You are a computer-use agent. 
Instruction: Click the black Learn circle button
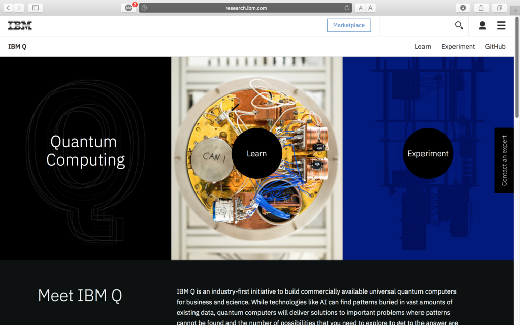256,153
